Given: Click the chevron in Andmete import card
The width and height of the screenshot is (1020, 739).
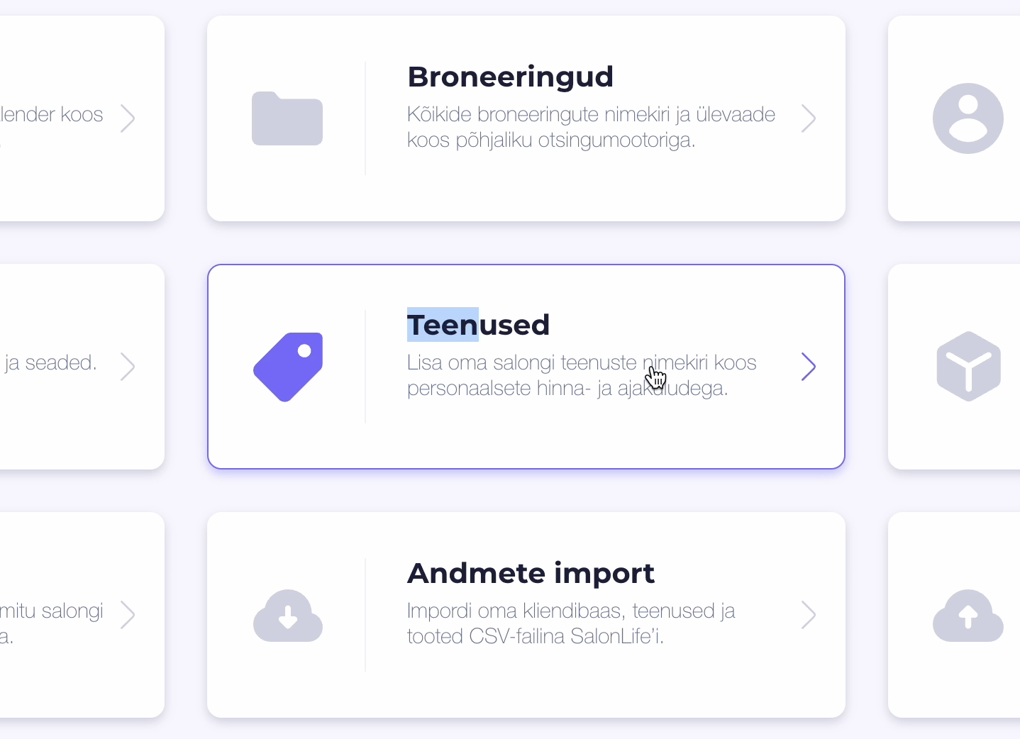Looking at the screenshot, I should point(808,615).
